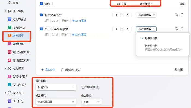Open 跨年文案.pdf 标准件转换 mode dropdown
191x108 pixels.
pyautogui.click(x=146, y=15)
